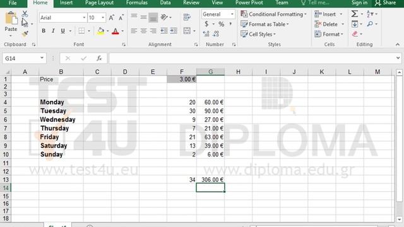Switch to the Formulas tab
Screen dimensions: 404x227
pyautogui.click(x=137, y=3)
